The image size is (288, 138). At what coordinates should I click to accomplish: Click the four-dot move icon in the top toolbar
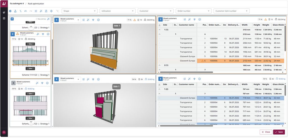[x=51, y=11]
